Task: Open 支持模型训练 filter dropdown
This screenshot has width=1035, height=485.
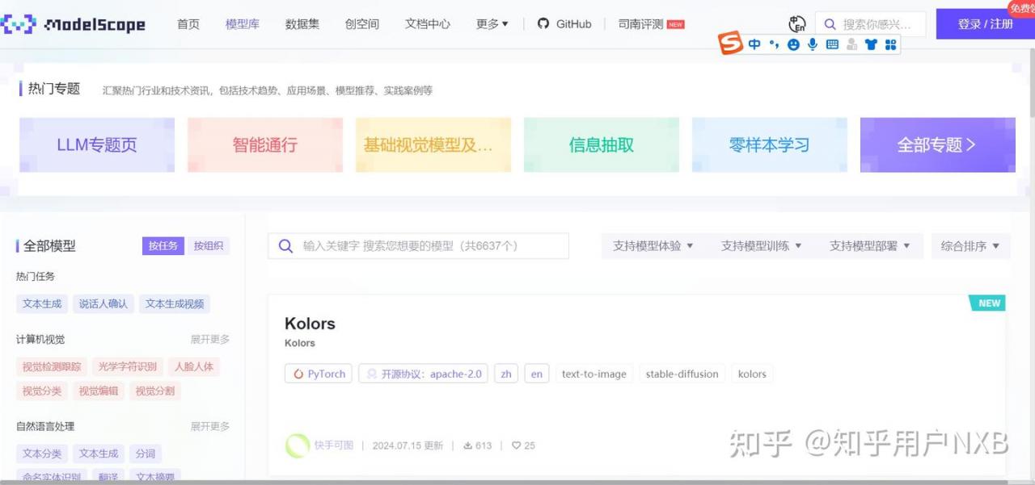Action: [762, 246]
